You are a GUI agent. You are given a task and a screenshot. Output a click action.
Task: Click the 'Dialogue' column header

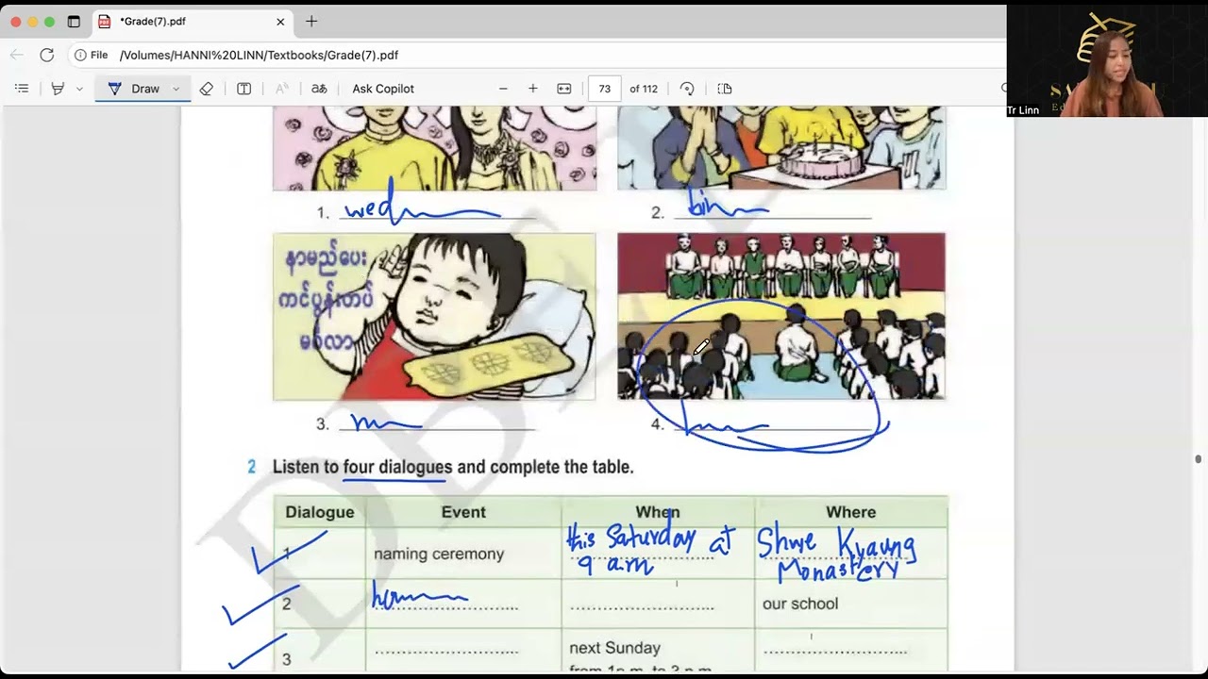[x=320, y=512]
